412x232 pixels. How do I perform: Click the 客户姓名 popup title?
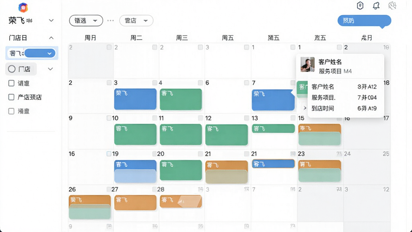click(330, 62)
